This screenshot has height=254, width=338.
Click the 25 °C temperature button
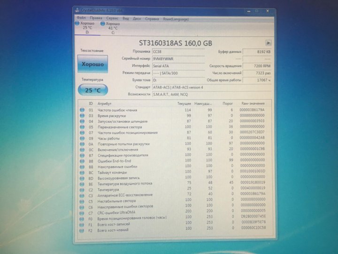point(93,90)
